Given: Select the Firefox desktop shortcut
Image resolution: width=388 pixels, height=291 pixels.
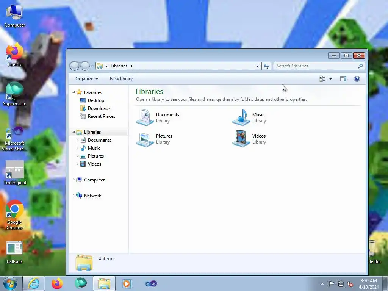Looking at the screenshot, I should [x=14, y=55].
